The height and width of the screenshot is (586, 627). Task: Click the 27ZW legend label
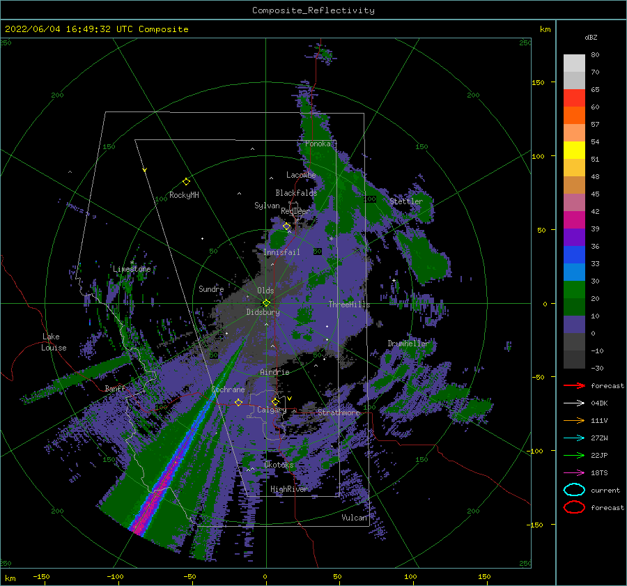(x=599, y=438)
